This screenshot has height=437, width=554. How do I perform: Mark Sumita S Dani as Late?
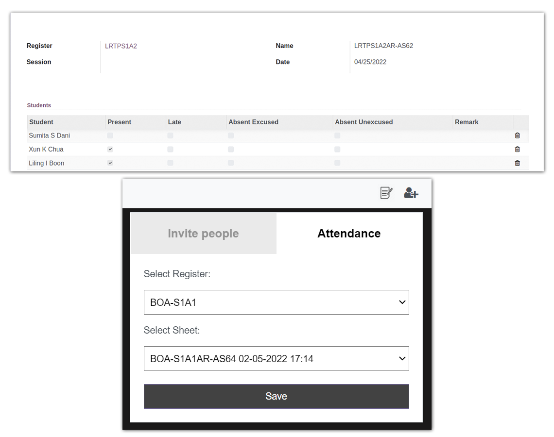click(170, 135)
